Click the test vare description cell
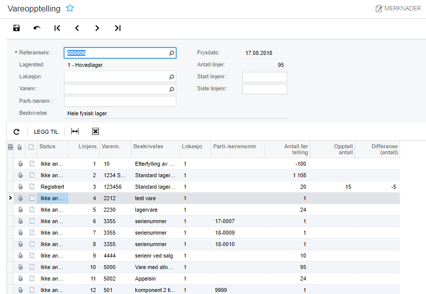Screen dimensions: 426x294 [155, 198]
